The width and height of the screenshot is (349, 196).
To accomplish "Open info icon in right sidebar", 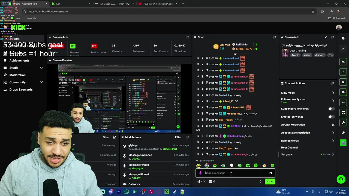I will (343, 38).
